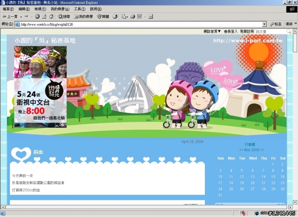Click the post line 打算捐250cc的血

click(x=26, y=190)
